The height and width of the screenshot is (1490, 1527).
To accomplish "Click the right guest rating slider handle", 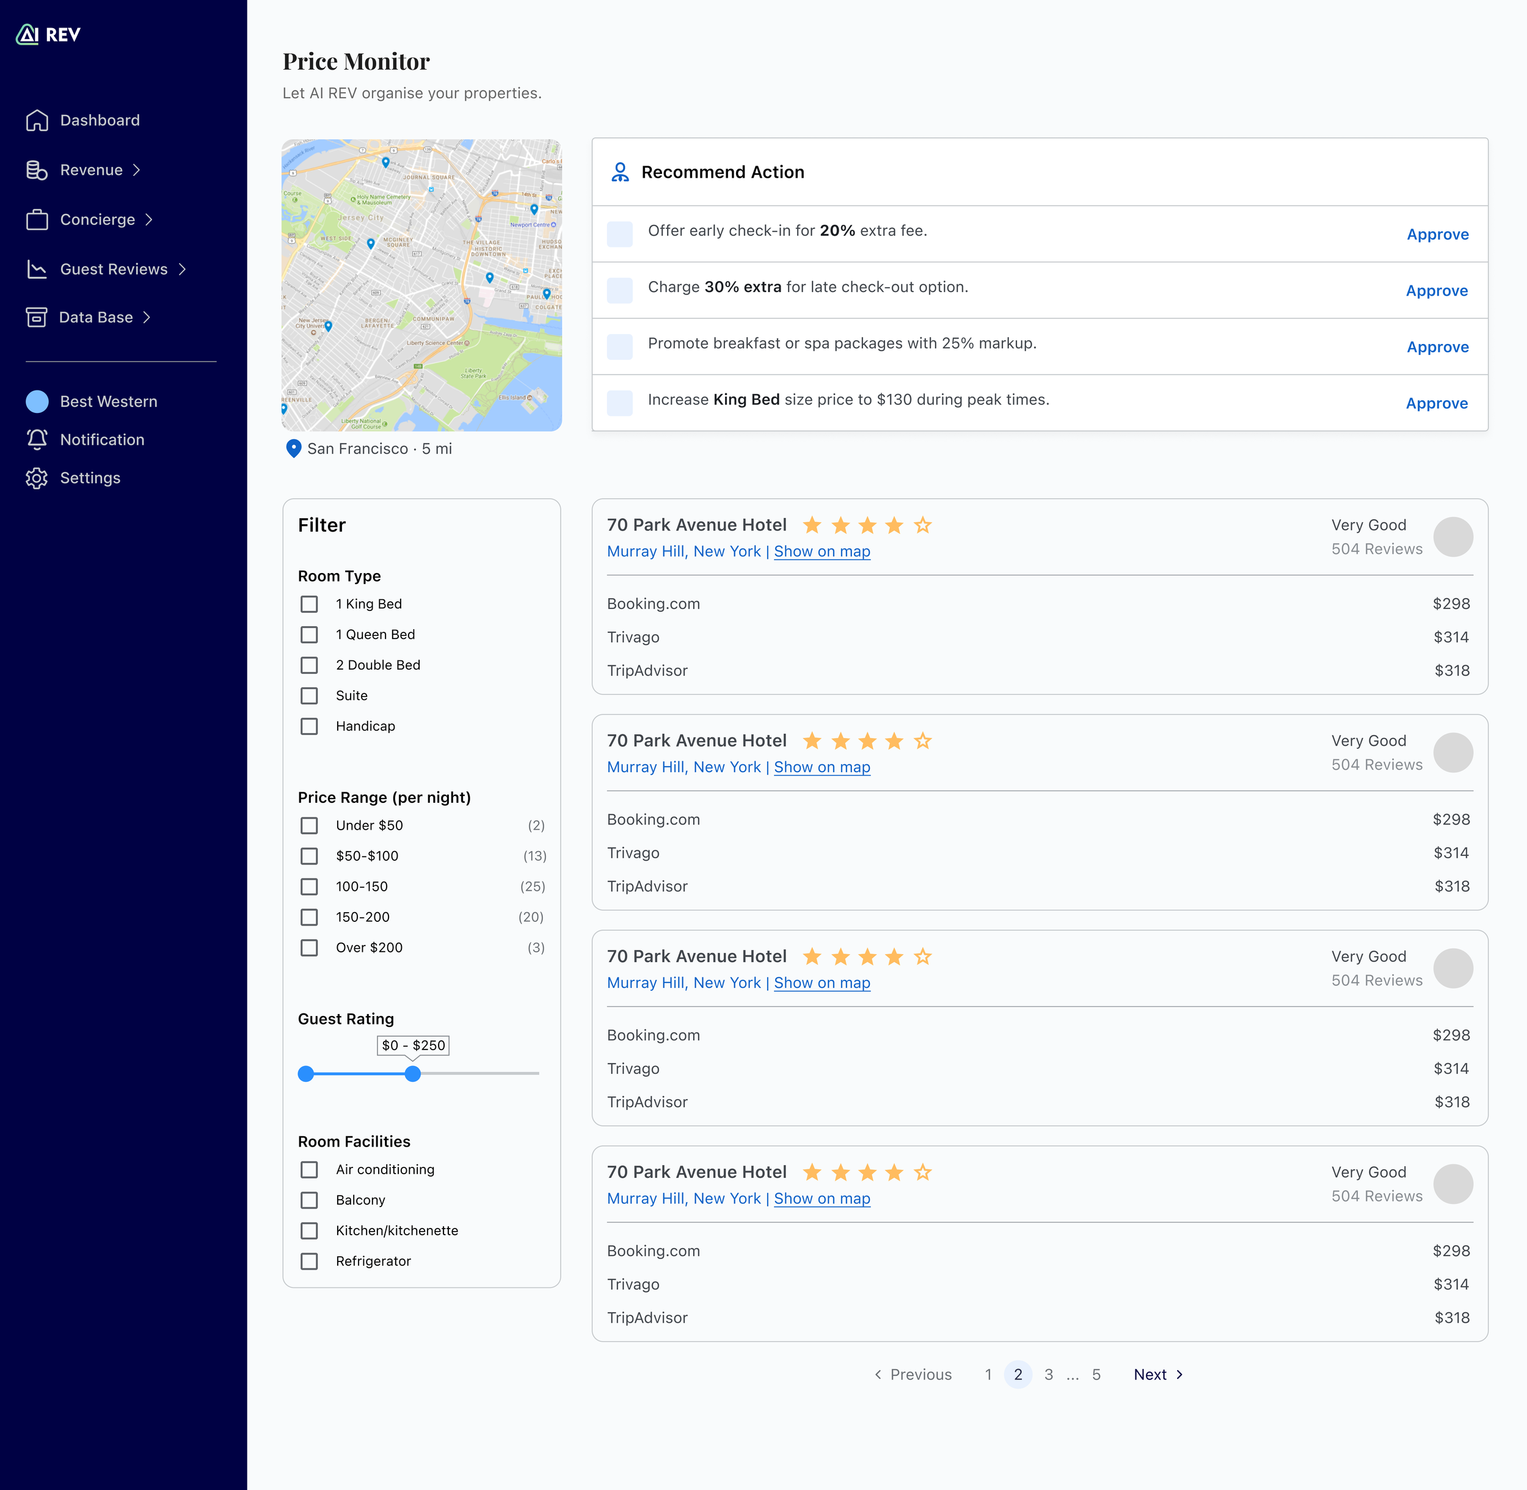I will pos(412,1074).
